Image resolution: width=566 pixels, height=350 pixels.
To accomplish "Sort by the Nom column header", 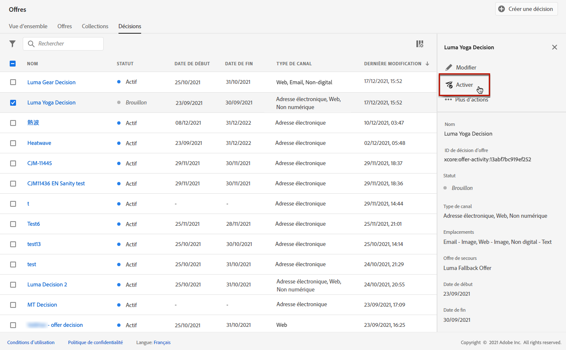I will click(x=32, y=64).
